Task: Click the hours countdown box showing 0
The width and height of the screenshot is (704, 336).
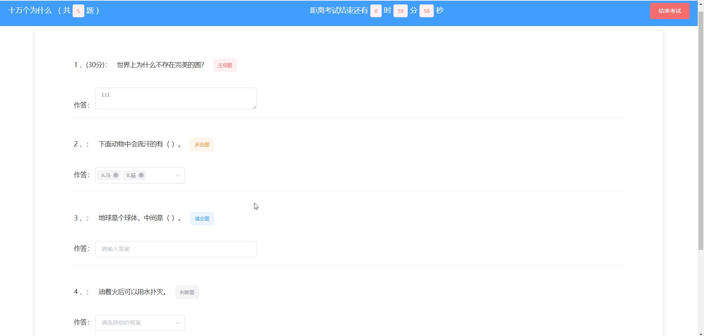Action: [376, 11]
